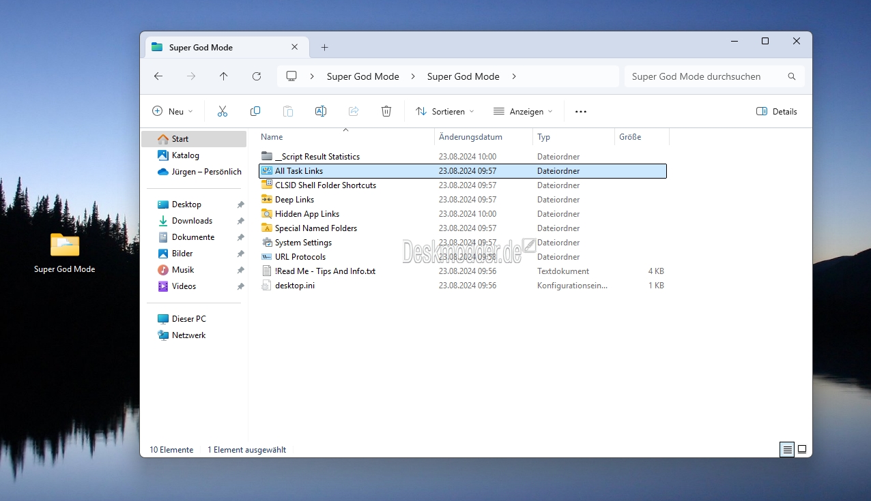Select the Hidden App Links folder

tap(306, 214)
